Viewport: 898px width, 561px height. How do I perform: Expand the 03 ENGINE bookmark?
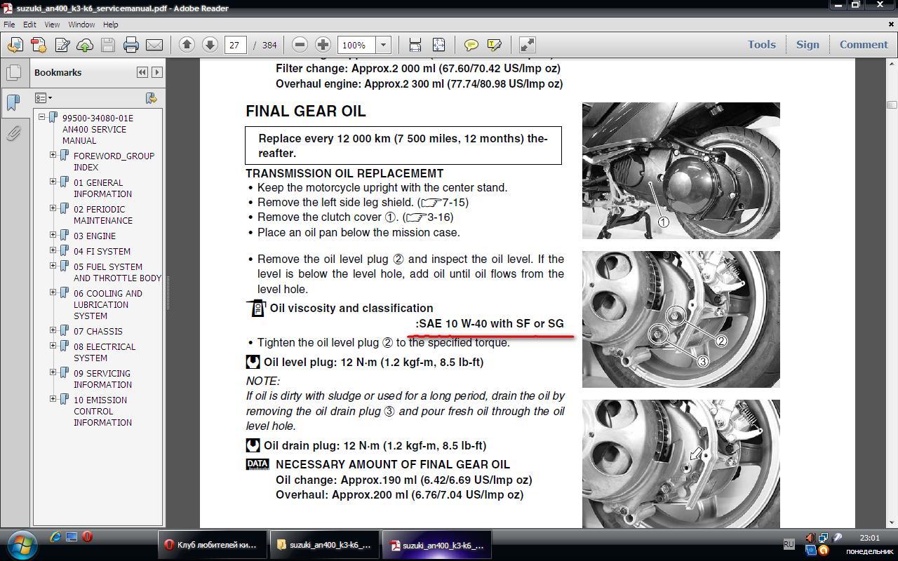[x=53, y=236]
